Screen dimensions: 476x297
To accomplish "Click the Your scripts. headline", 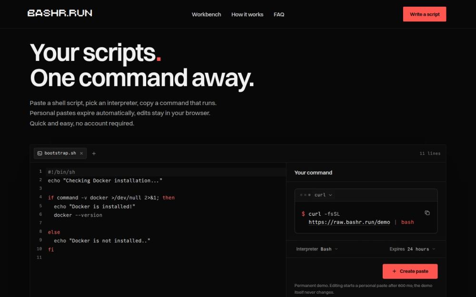I will click(x=96, y=53).
